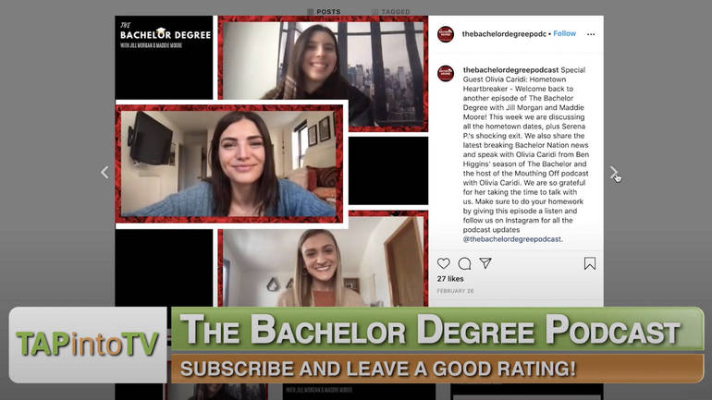Click the center video frame of brunette woman
Screen dimensions: 712x400
[x=229, y=164]
